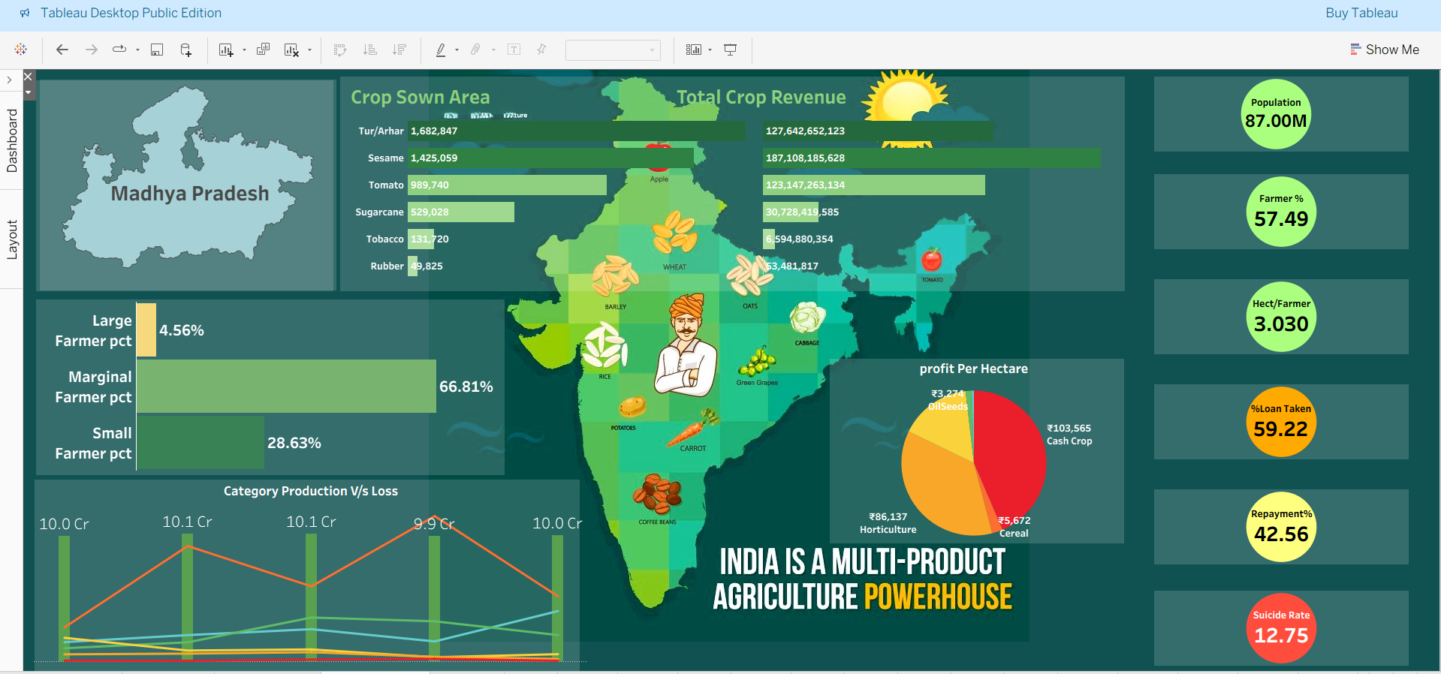The height and width of the screenshot is (674, 1441).
Task: Add a new data source
Action: pyautogui.click(x=186, y=50)
